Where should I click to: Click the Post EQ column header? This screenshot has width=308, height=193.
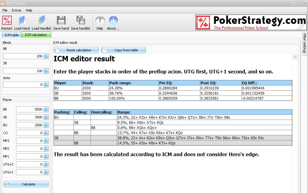221,83
